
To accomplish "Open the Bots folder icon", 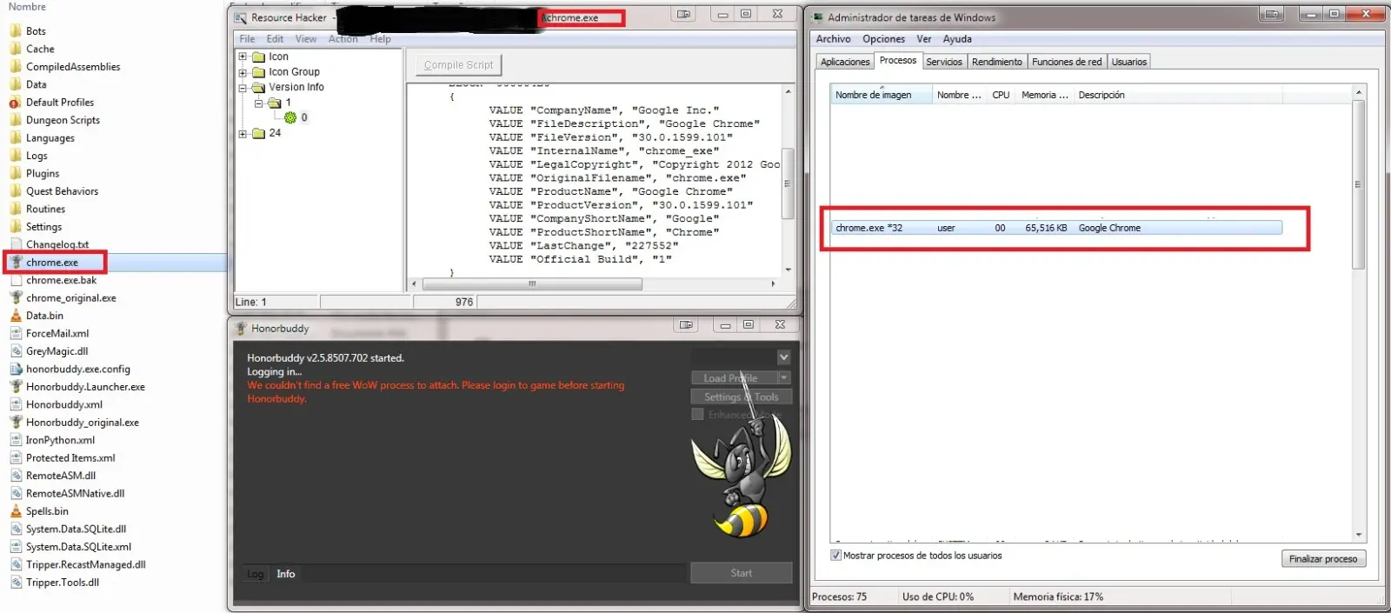I will [16, 30].
